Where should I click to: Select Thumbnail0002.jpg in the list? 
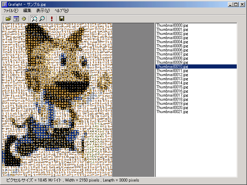point(196,34)
